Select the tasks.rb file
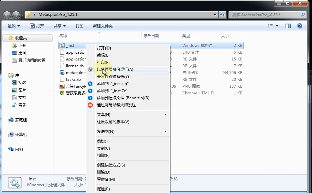This screenshot has height=193, width=312. point(73,80)
